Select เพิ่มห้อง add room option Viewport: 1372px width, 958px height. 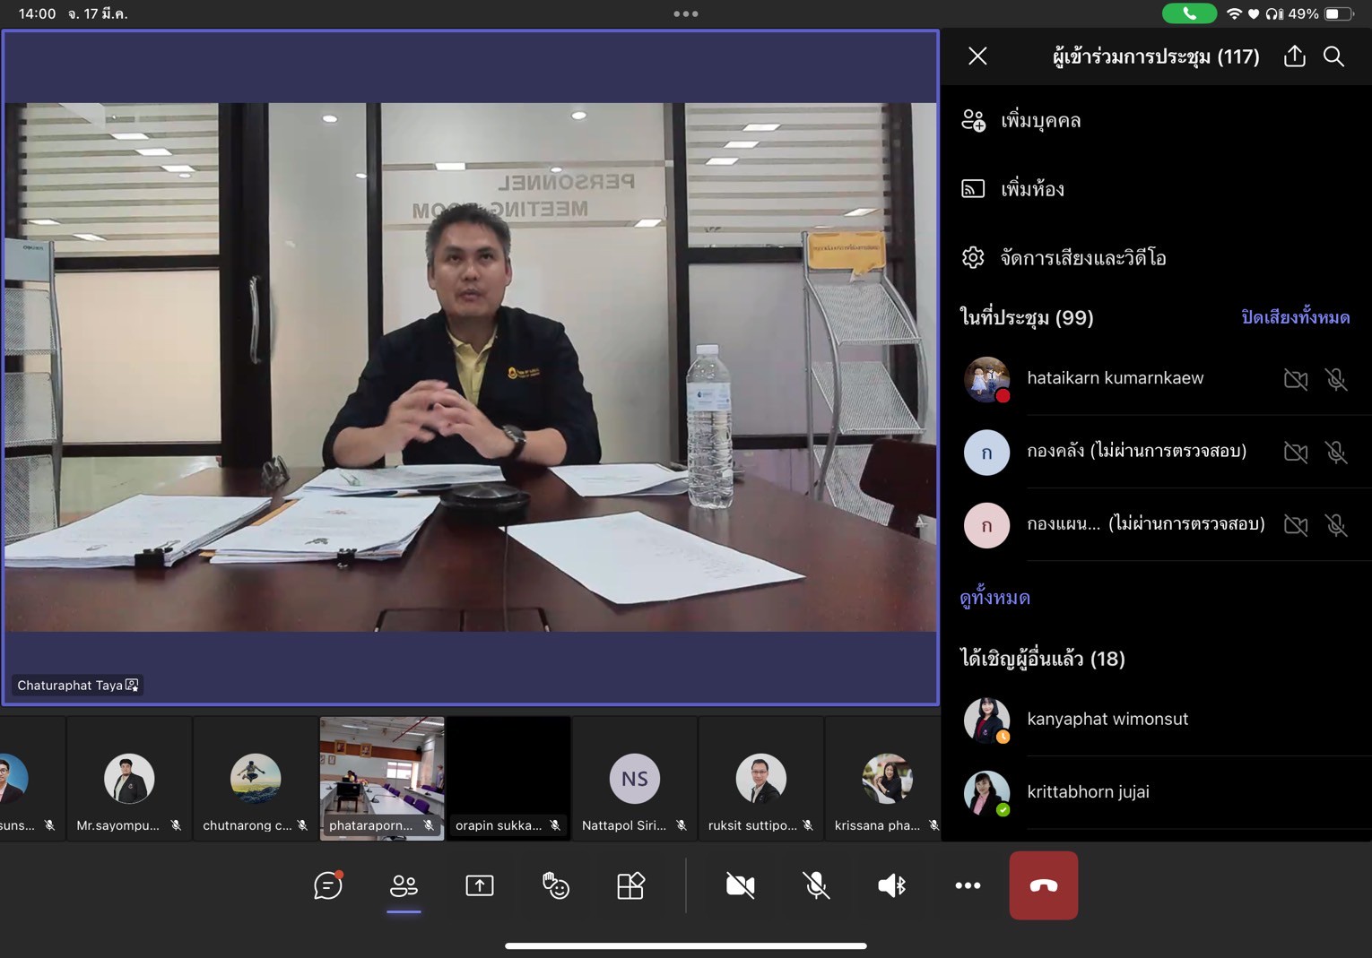pyautogui.click(x=1157, y=188)
